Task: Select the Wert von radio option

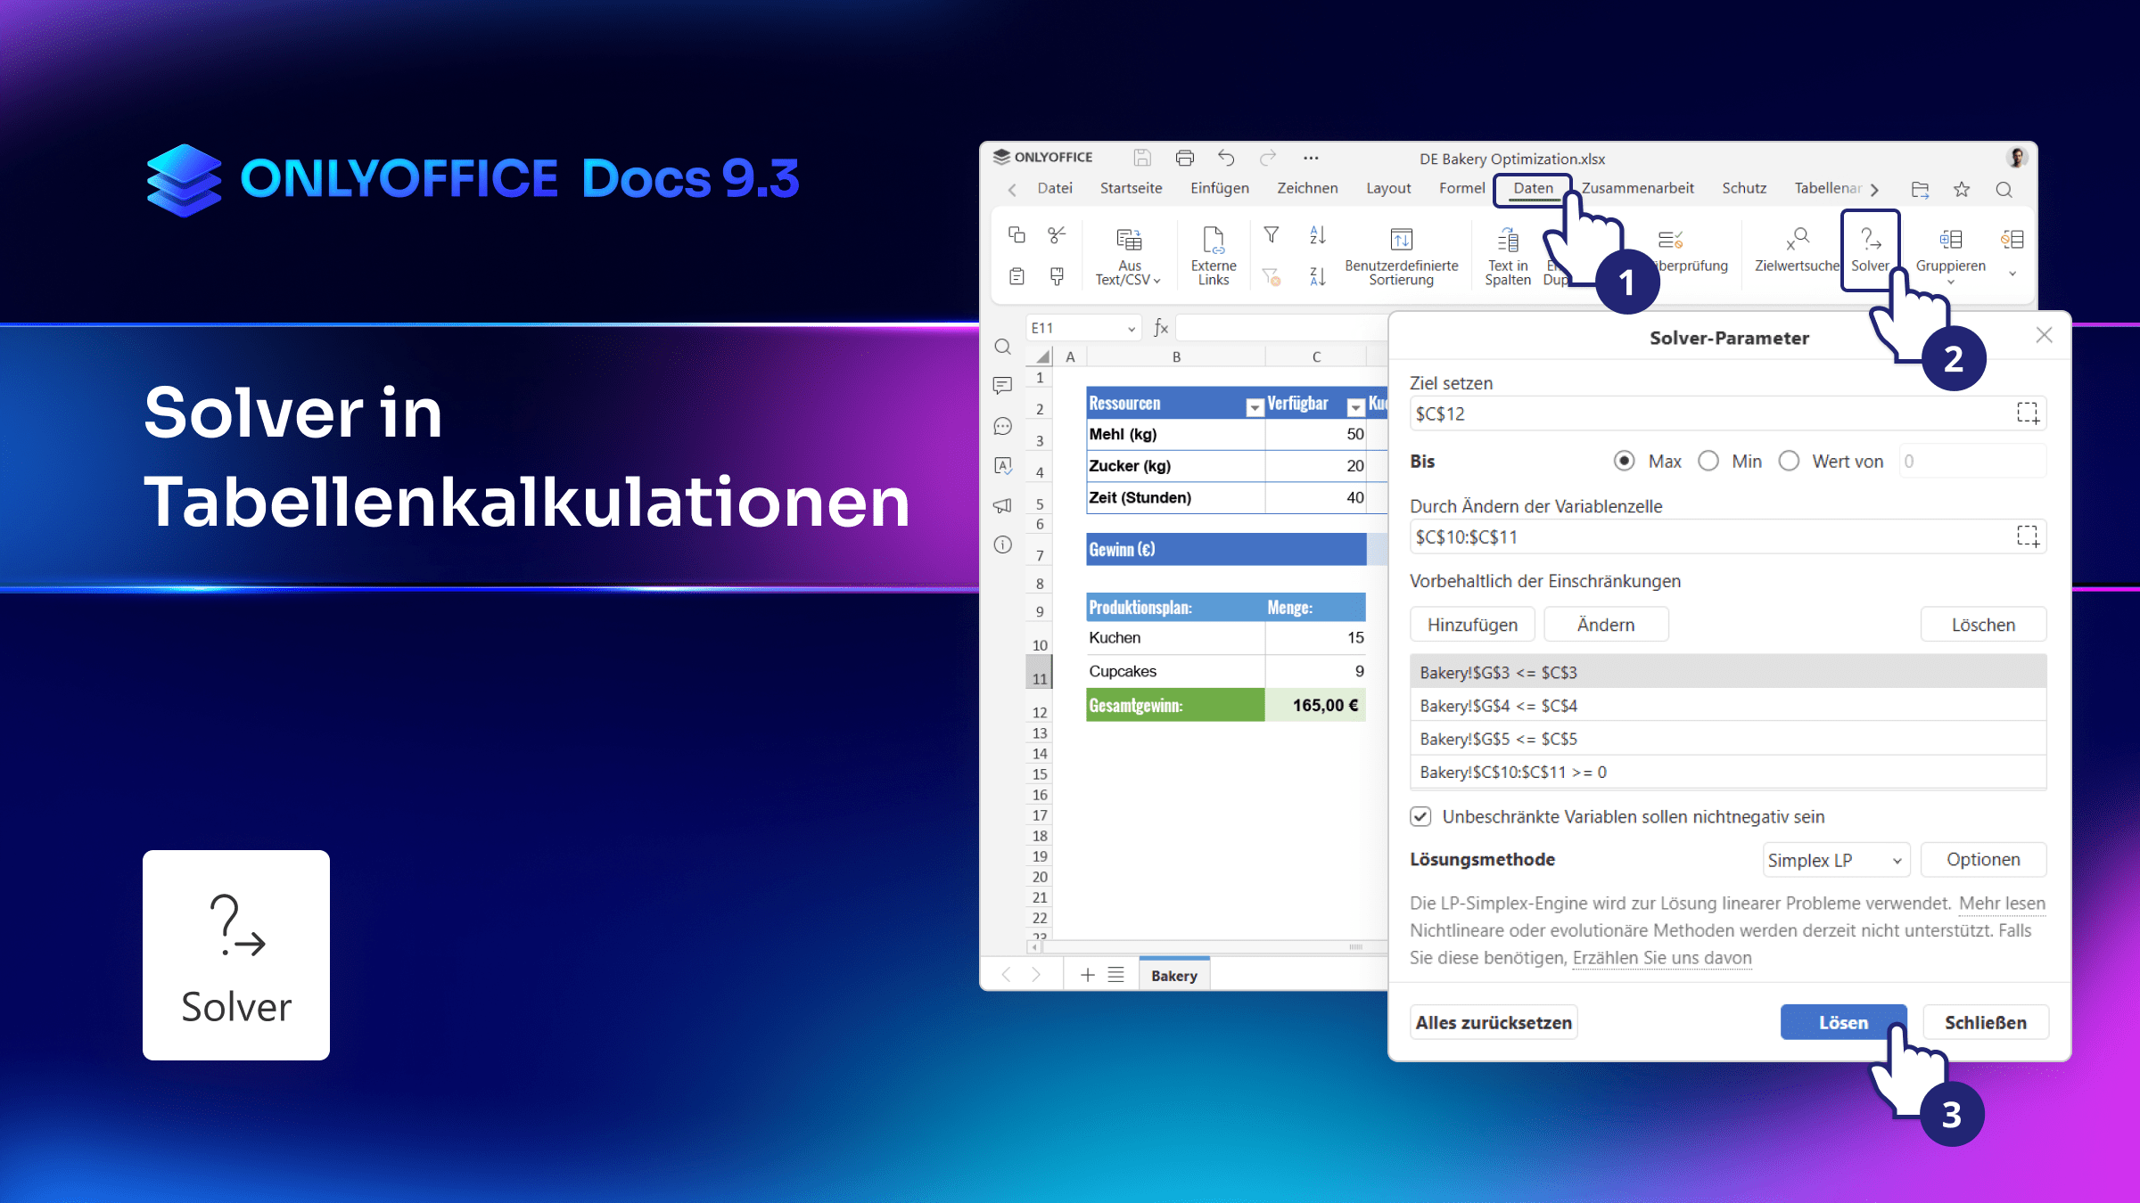Action: 1789,462
